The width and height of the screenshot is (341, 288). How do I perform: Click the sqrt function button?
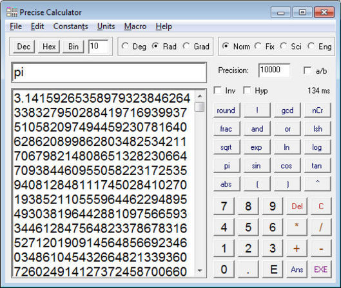pos(227,147)
